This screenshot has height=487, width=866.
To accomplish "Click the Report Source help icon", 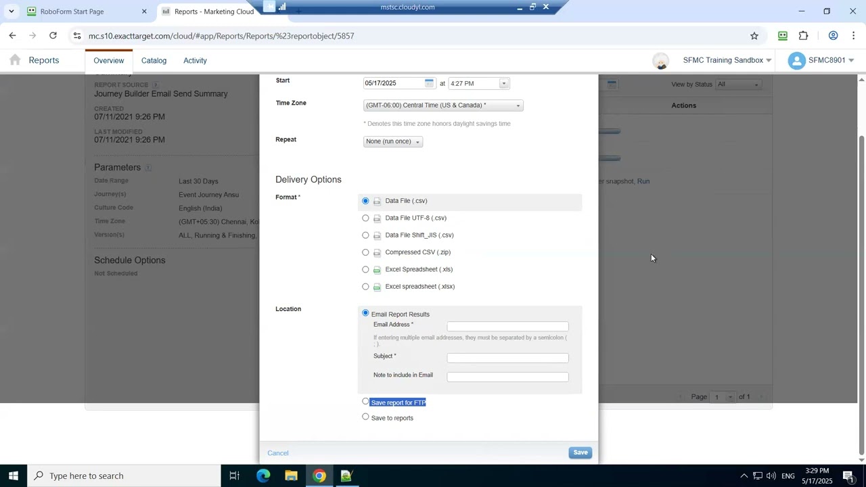I will [155, 85].
